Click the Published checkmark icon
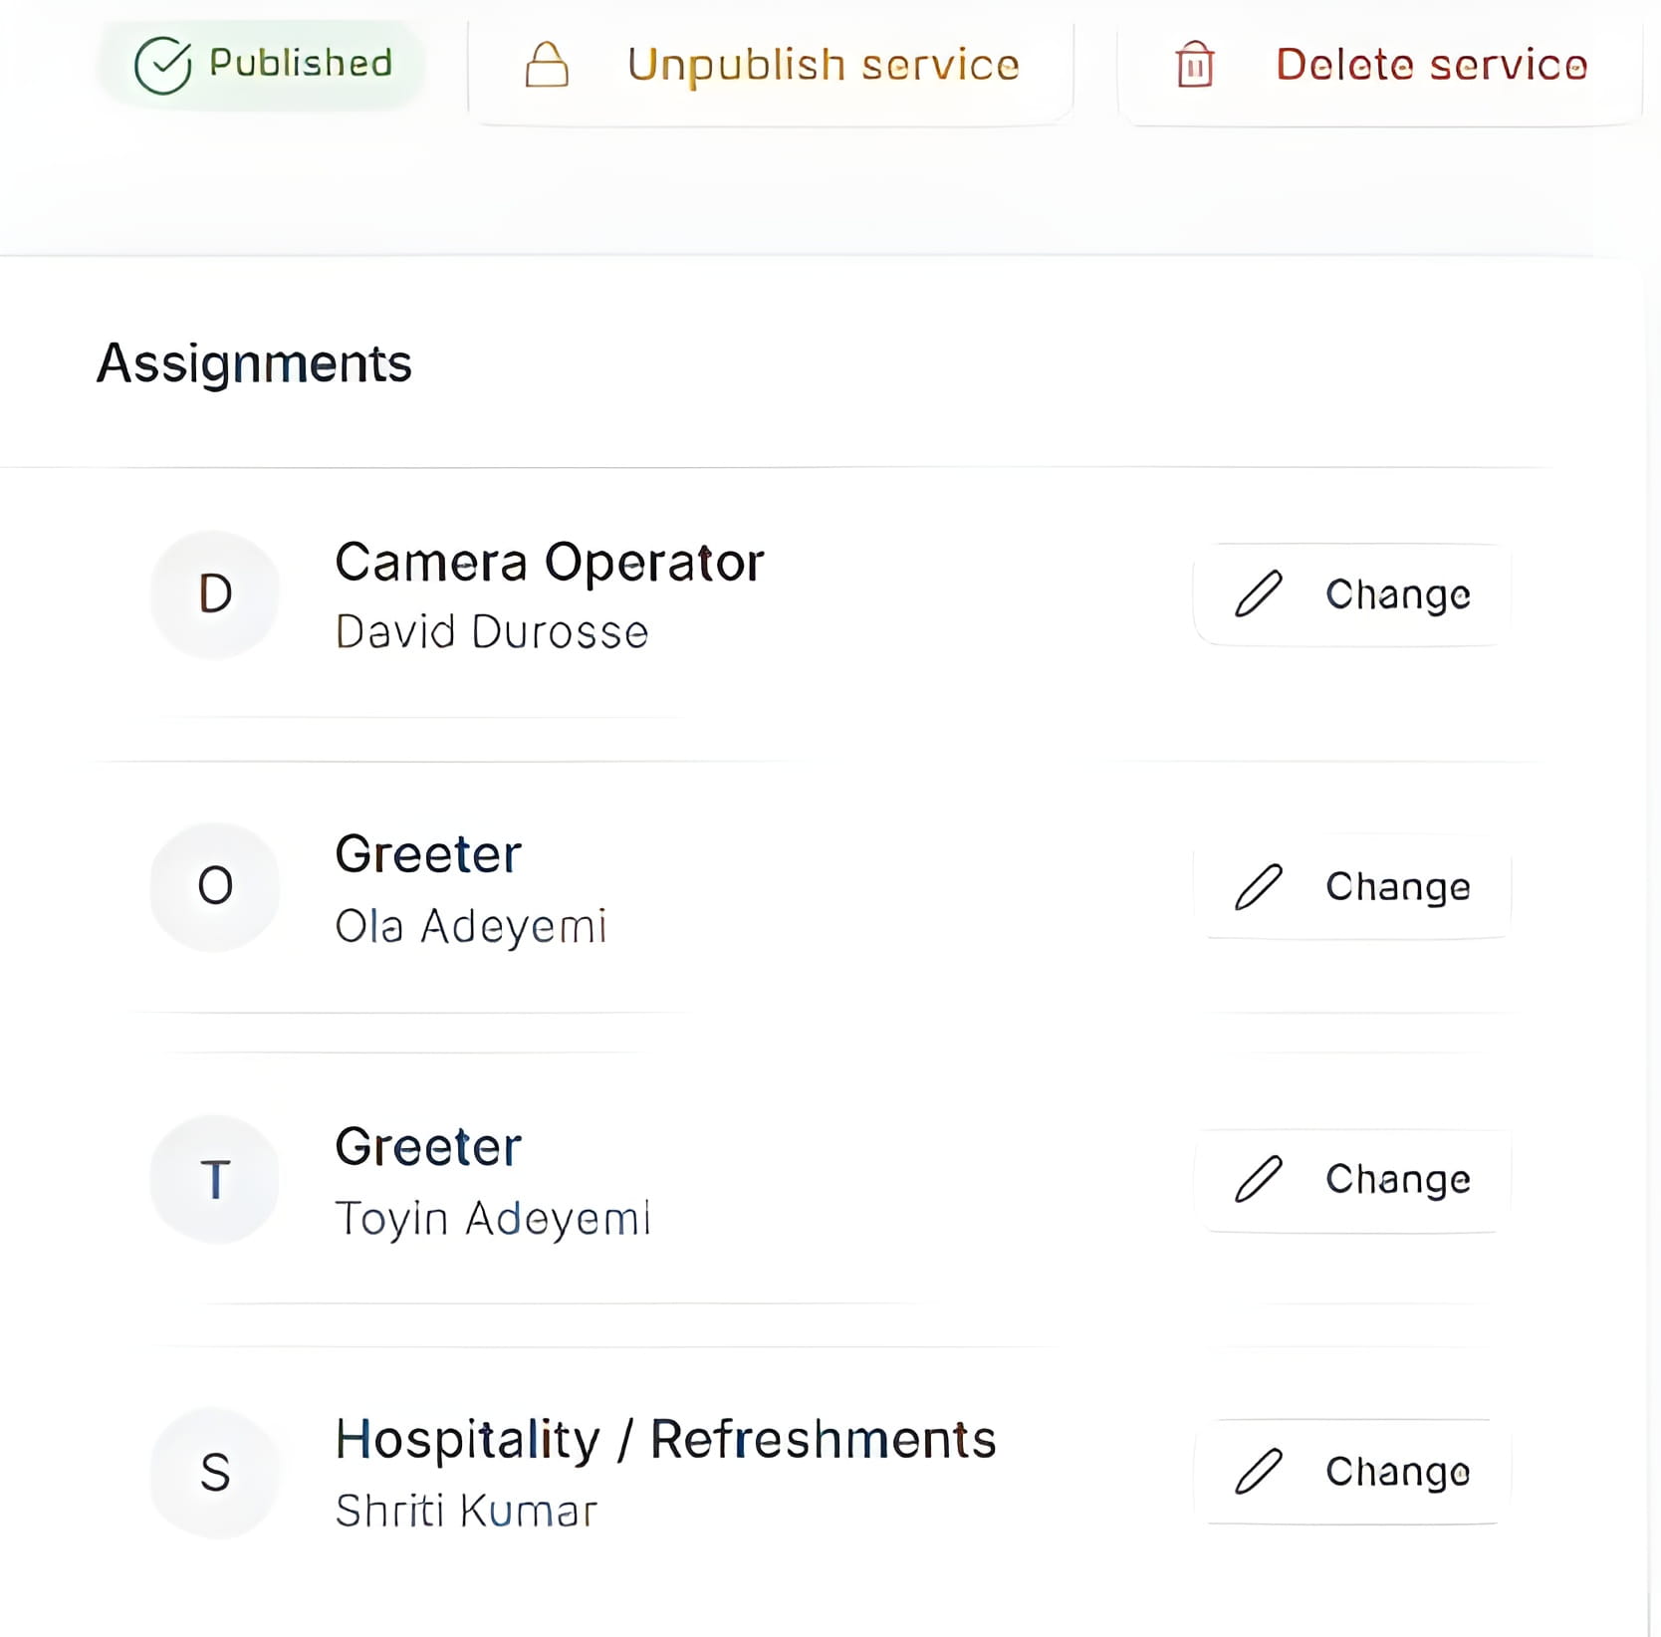Viewport: 1661px width, 1637px height. pos(162,65)
